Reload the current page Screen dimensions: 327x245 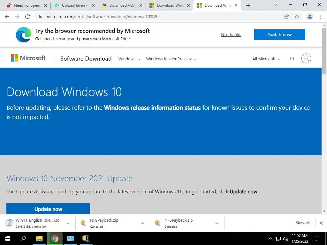pyautogui.click(x=27, y=17)
